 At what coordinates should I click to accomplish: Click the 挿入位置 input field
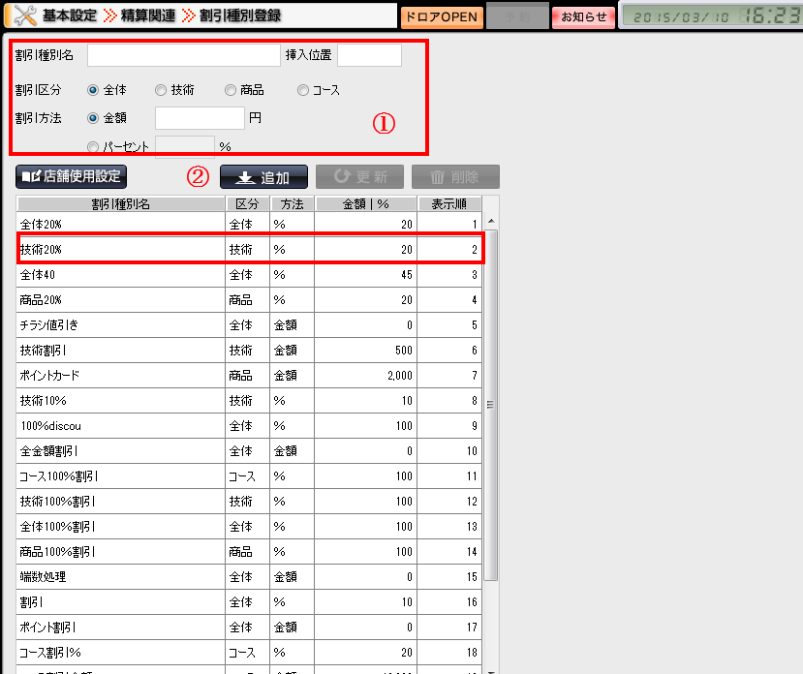369,55
